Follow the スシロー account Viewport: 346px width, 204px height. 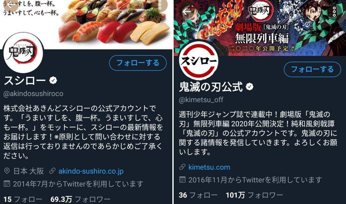(138, 63)
